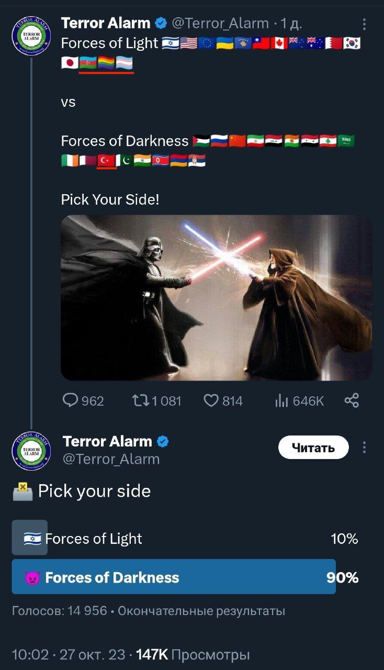384x670 pixels.
Task: Follow the account with the Читать button
Action: (x=313, y=448)
